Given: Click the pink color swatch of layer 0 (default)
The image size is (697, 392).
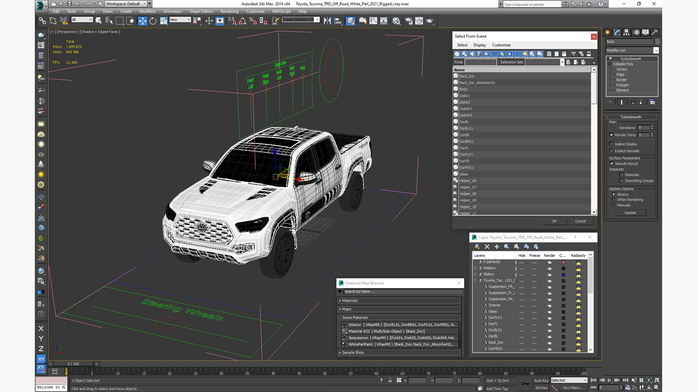Looking at the screenshot, I should 563,262.
